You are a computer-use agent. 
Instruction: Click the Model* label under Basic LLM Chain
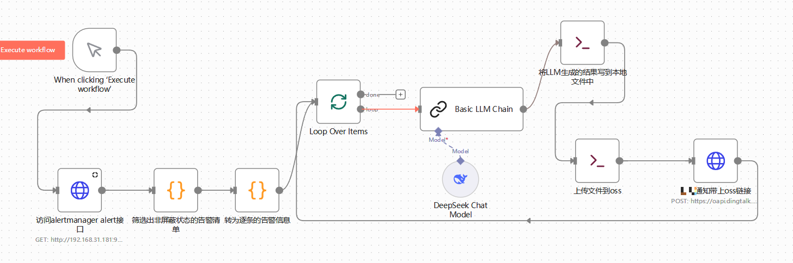point(438,140)
